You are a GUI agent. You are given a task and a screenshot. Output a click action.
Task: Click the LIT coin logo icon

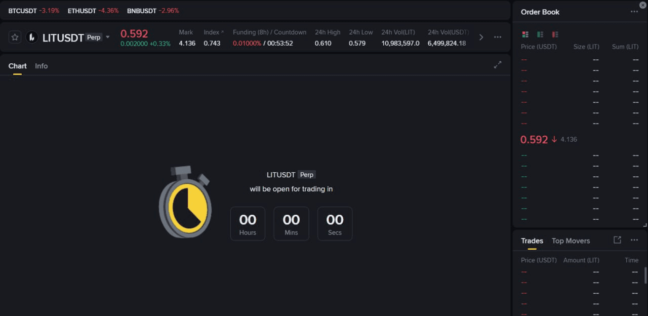coord(32,37)
